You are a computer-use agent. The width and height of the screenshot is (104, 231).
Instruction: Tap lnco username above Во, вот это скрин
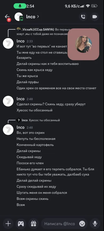click(x=21, y=127)
